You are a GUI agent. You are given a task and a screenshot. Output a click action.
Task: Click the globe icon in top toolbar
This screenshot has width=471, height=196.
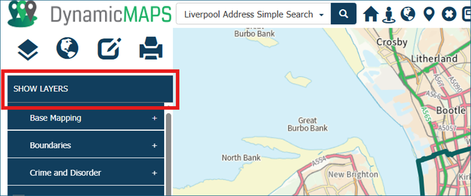click(x=408, y=14)
